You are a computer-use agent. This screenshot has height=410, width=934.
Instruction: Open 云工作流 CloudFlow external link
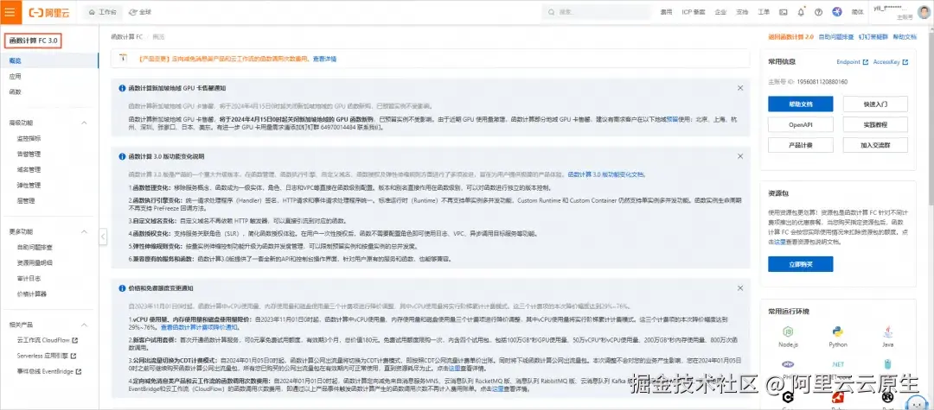point(48,340)
